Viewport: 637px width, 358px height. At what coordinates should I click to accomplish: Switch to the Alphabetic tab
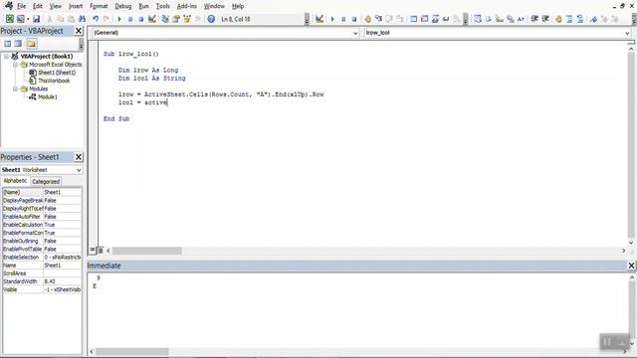16,181
